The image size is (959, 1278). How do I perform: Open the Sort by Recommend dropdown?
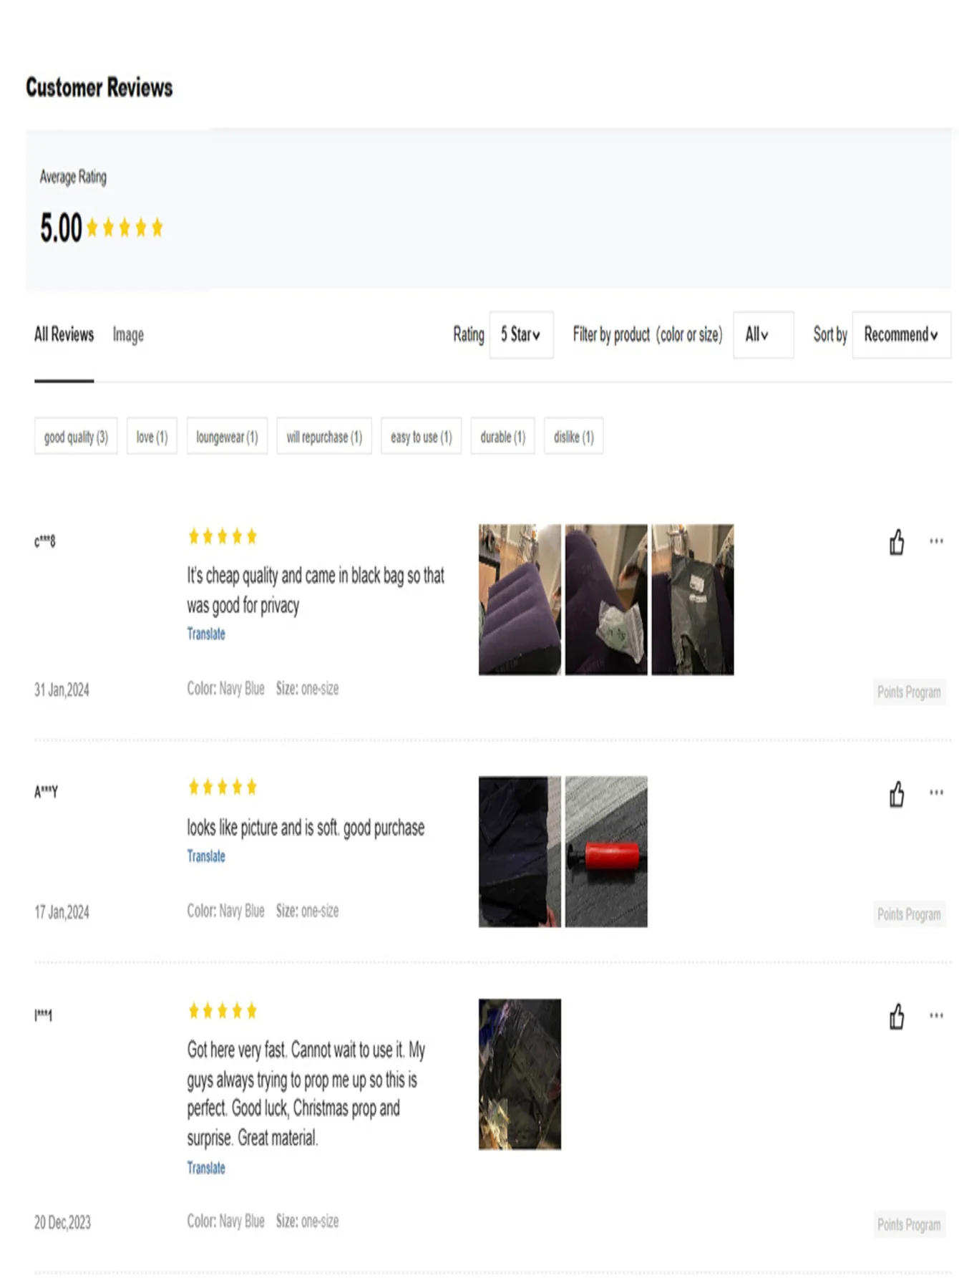point(900,335)
